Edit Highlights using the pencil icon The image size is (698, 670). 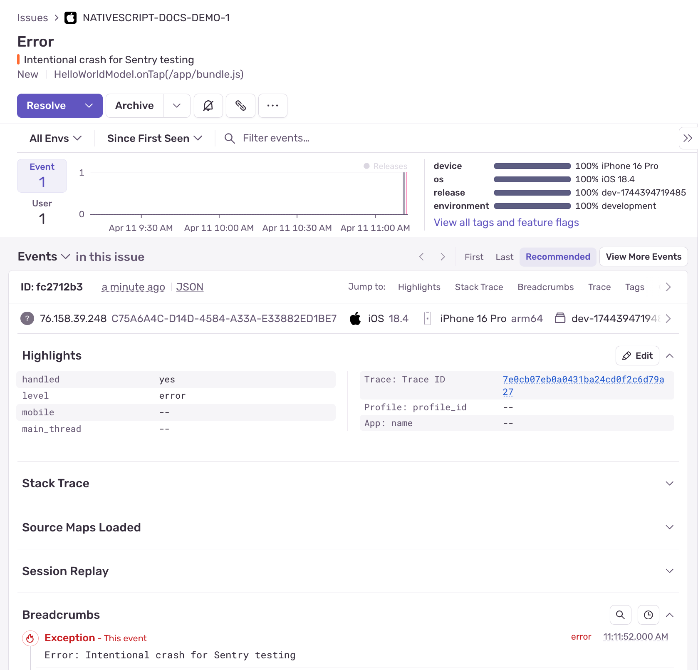[637, 355]
